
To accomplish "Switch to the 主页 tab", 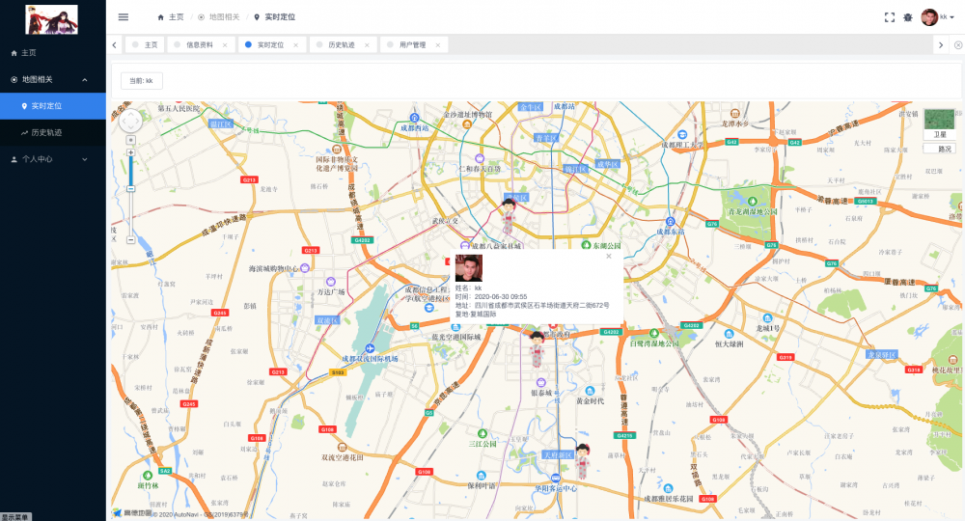I will pyautogui.click(x=146, y=45).
